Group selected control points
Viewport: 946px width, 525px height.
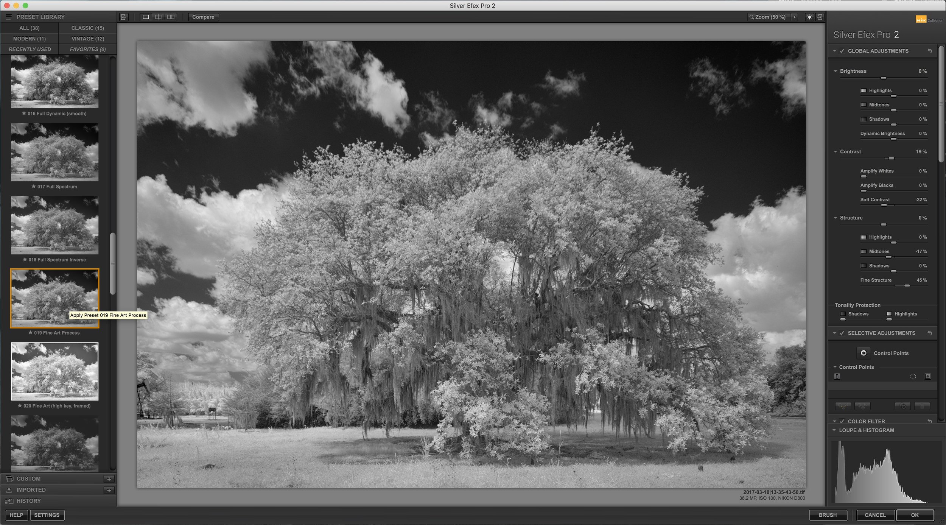point(843,406)
